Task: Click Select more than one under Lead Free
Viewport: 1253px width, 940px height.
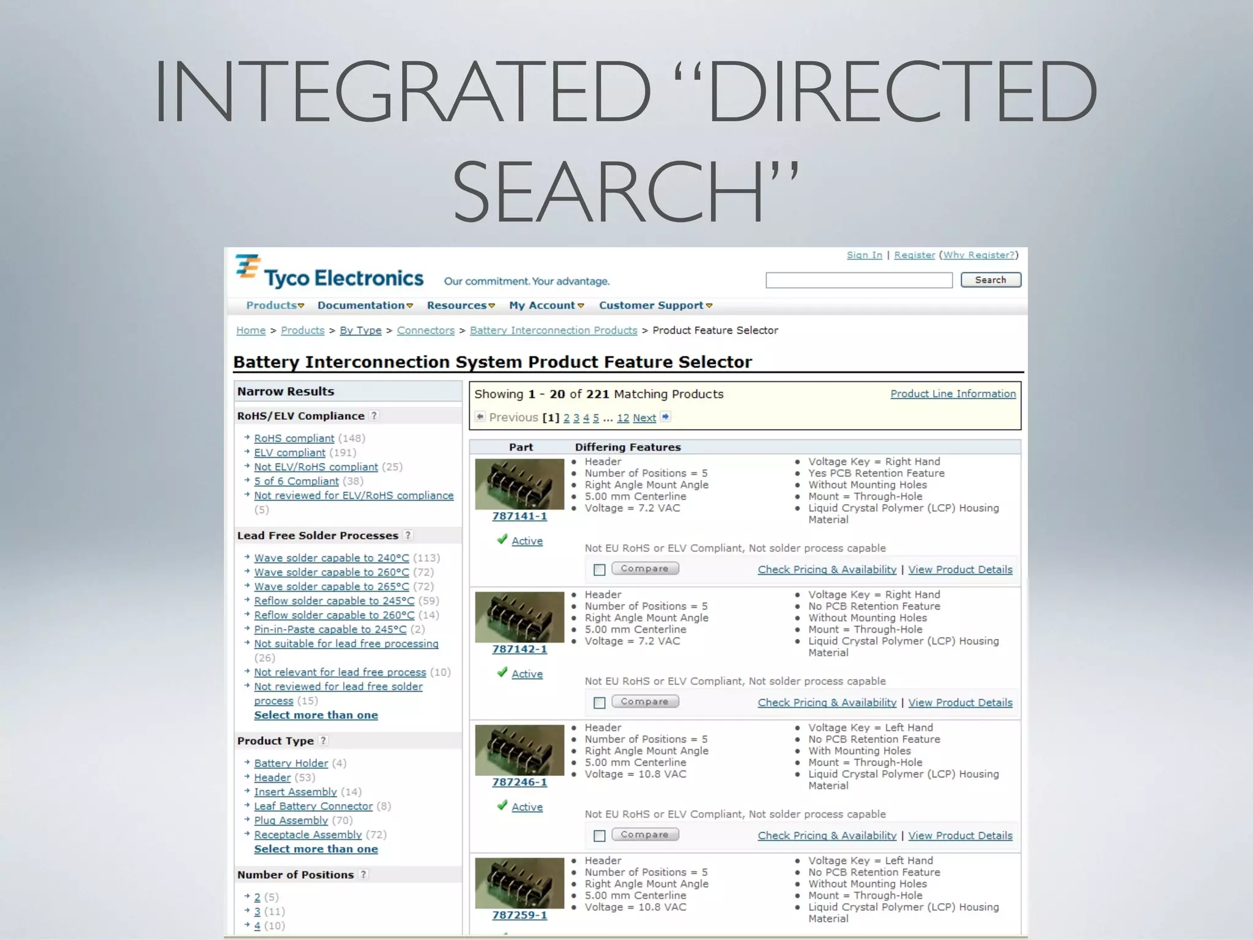Action: [316, 715]
